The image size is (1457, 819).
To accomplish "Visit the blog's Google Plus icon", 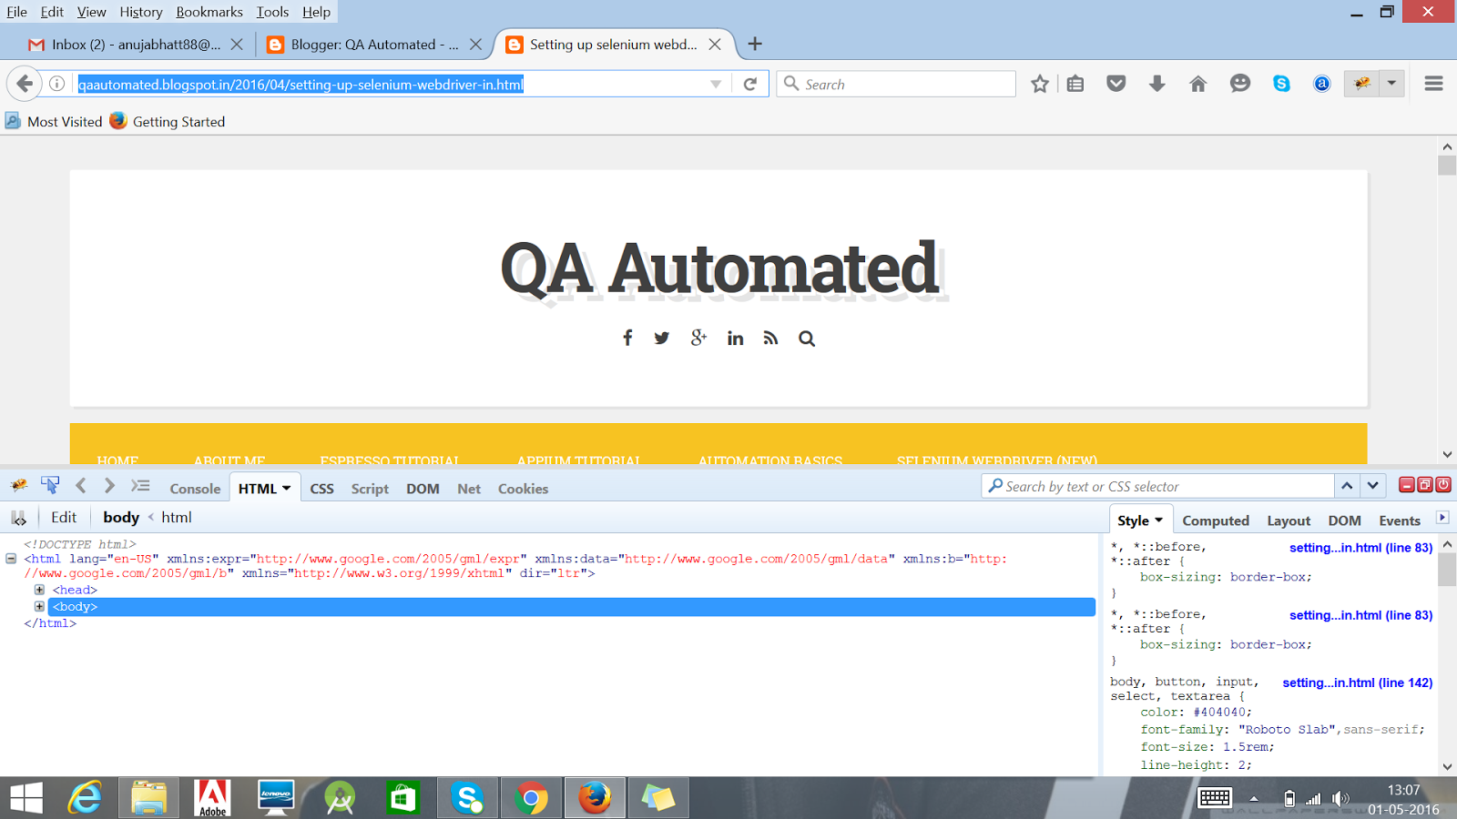I will (x=698, y=339).
